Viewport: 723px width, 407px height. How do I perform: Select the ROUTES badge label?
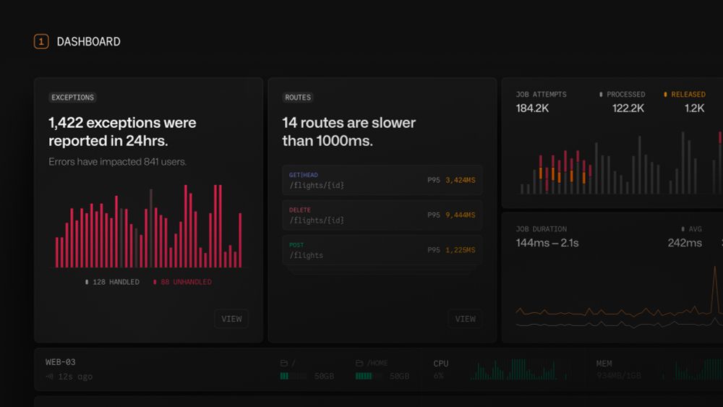pyautogui.click(x=298, y=98)
